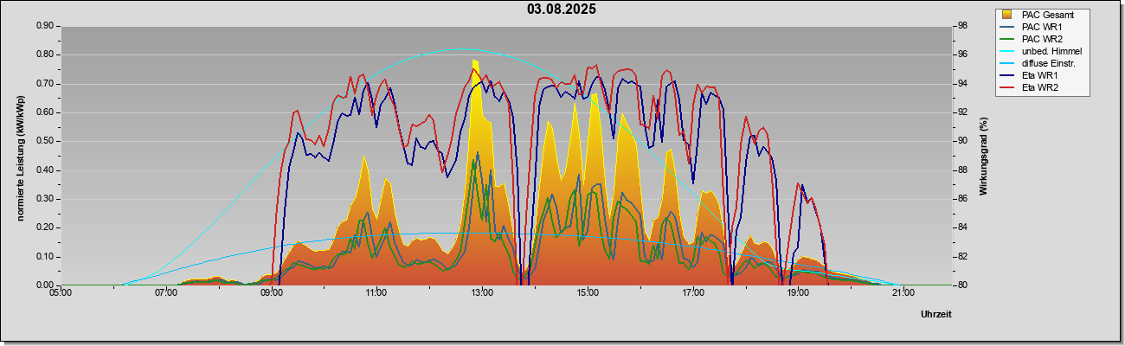This screenshot has height=346, width=1125.
Task: Click the Uhrzeit x-axis label
Action: (936, 314)
